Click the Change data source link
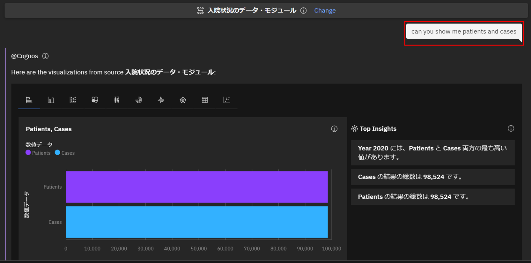 coord(325,11)
